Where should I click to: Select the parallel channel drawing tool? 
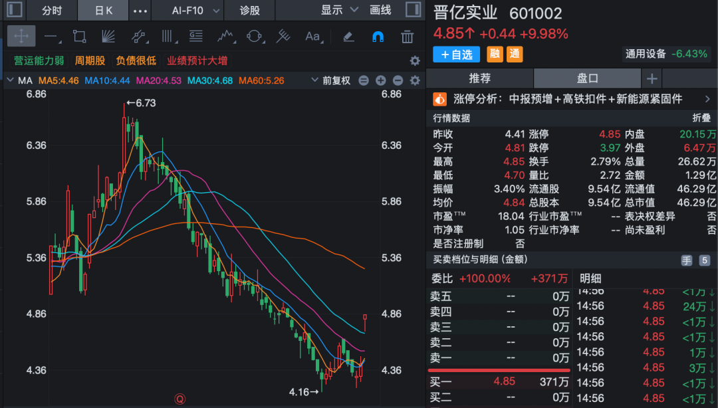pos(138,37)
